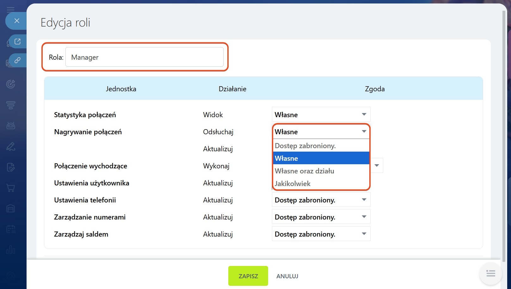Screen dimensions: 511x289
Task: Click in the Rola name field
Action: click(144, 57)
